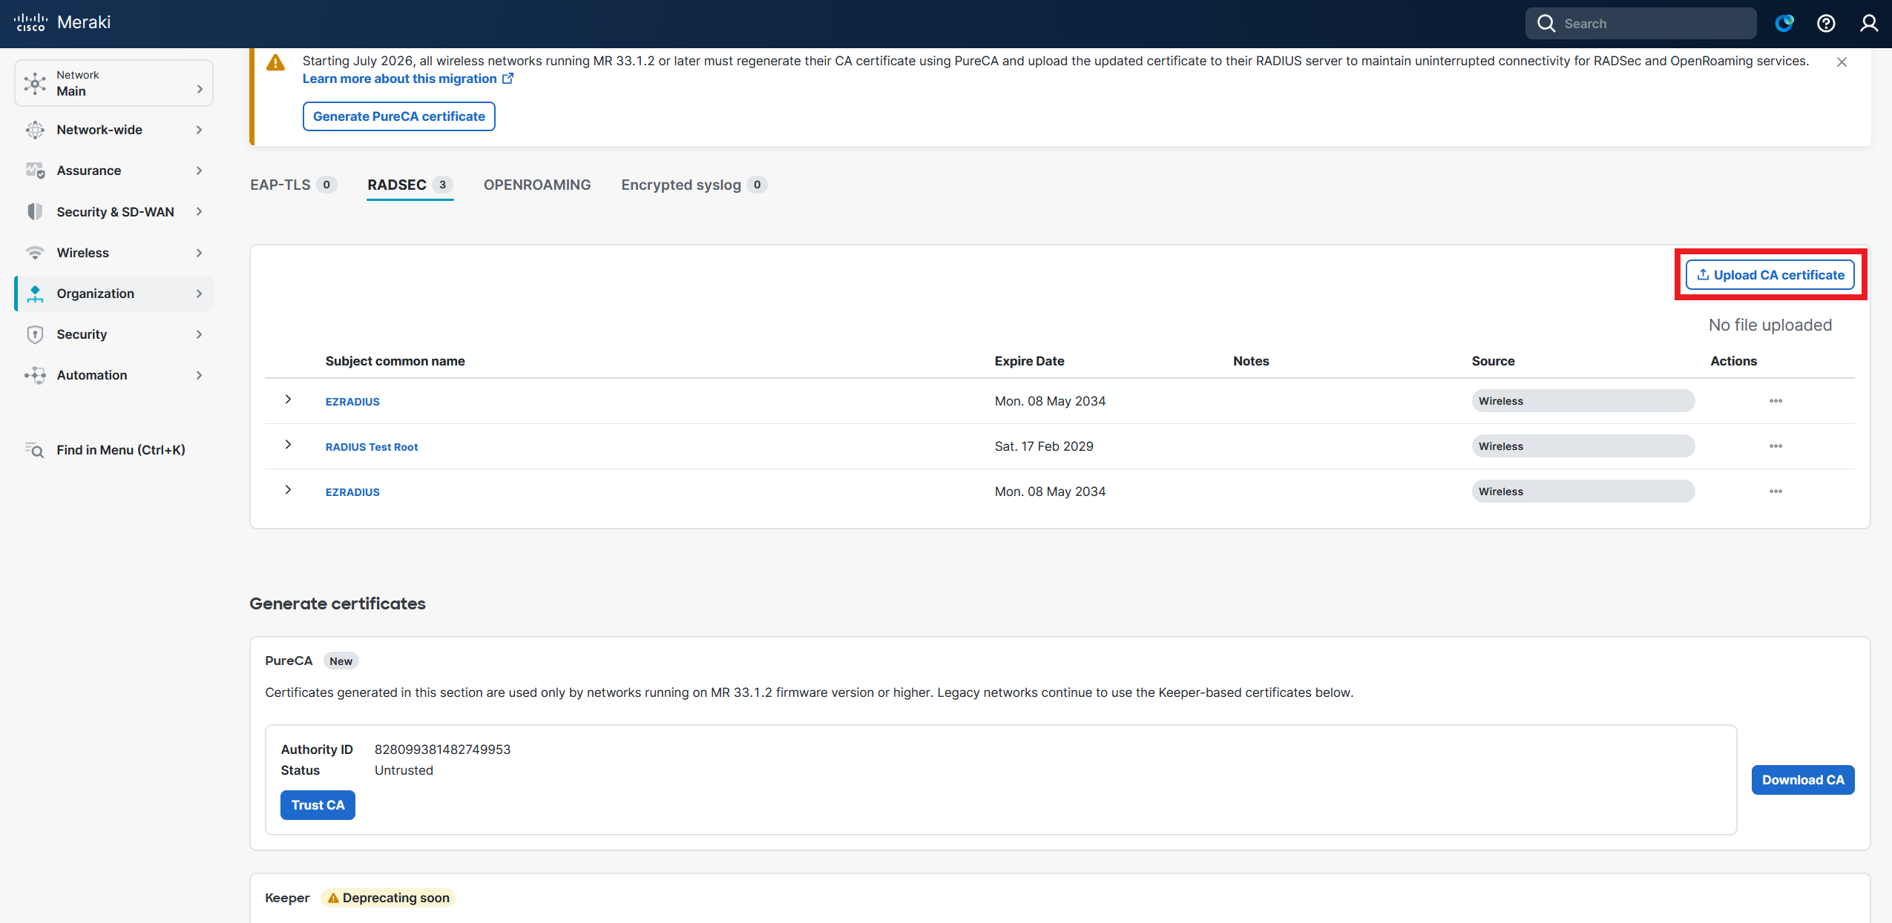
Task: Open actions menu for RADIUS Test Root
Action: pyautogui.click(x=1776, y=446)
